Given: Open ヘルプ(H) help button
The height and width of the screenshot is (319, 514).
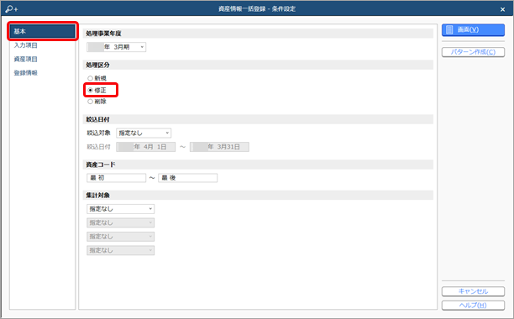Looking at the screenshot, I should click(x=473, y=306).
